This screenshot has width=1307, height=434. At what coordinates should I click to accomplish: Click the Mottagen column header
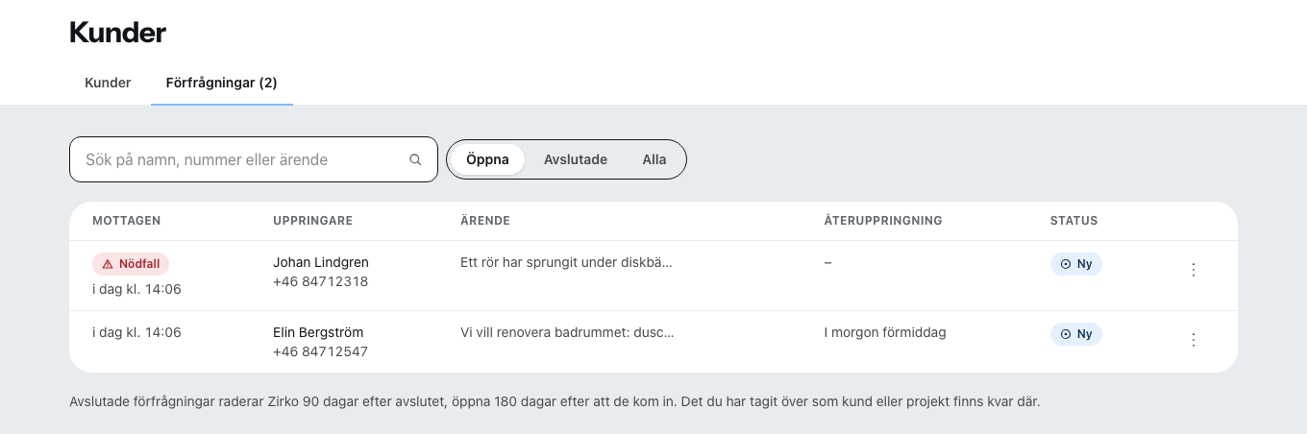pos(127,221)
